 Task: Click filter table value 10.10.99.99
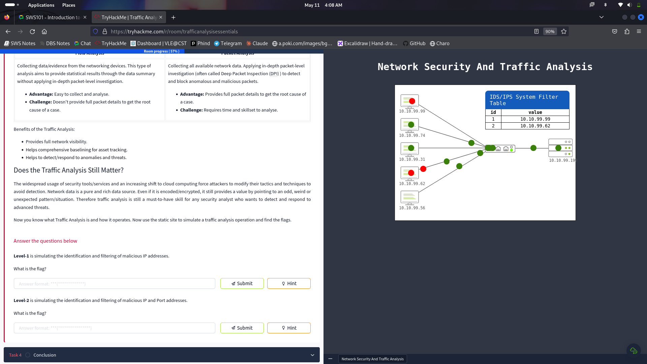coord(535,119)
